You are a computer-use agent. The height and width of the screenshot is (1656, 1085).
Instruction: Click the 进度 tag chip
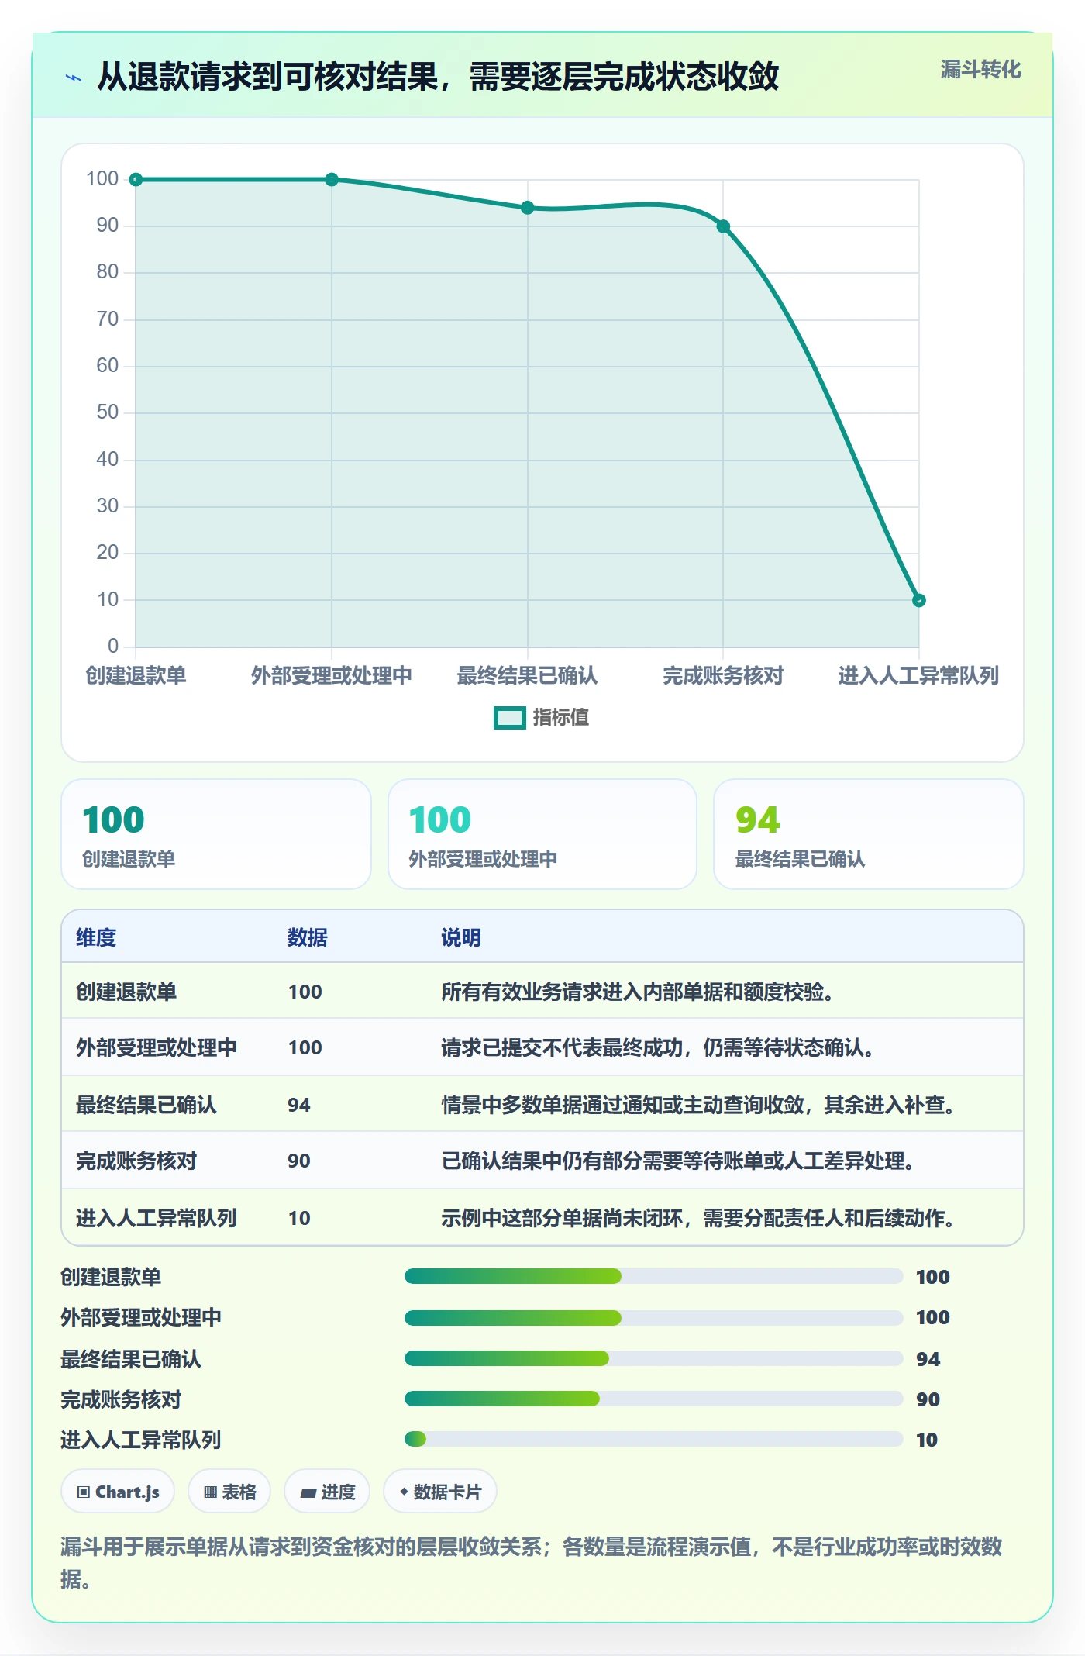click(x=327, y=1492)
